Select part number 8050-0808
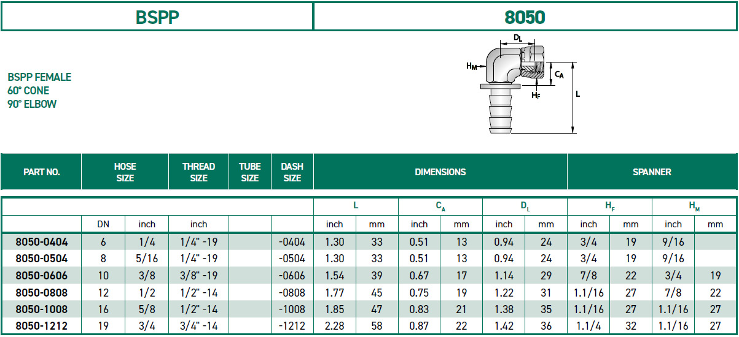Viewport: 739px width, 337px height. coord(42,292)
